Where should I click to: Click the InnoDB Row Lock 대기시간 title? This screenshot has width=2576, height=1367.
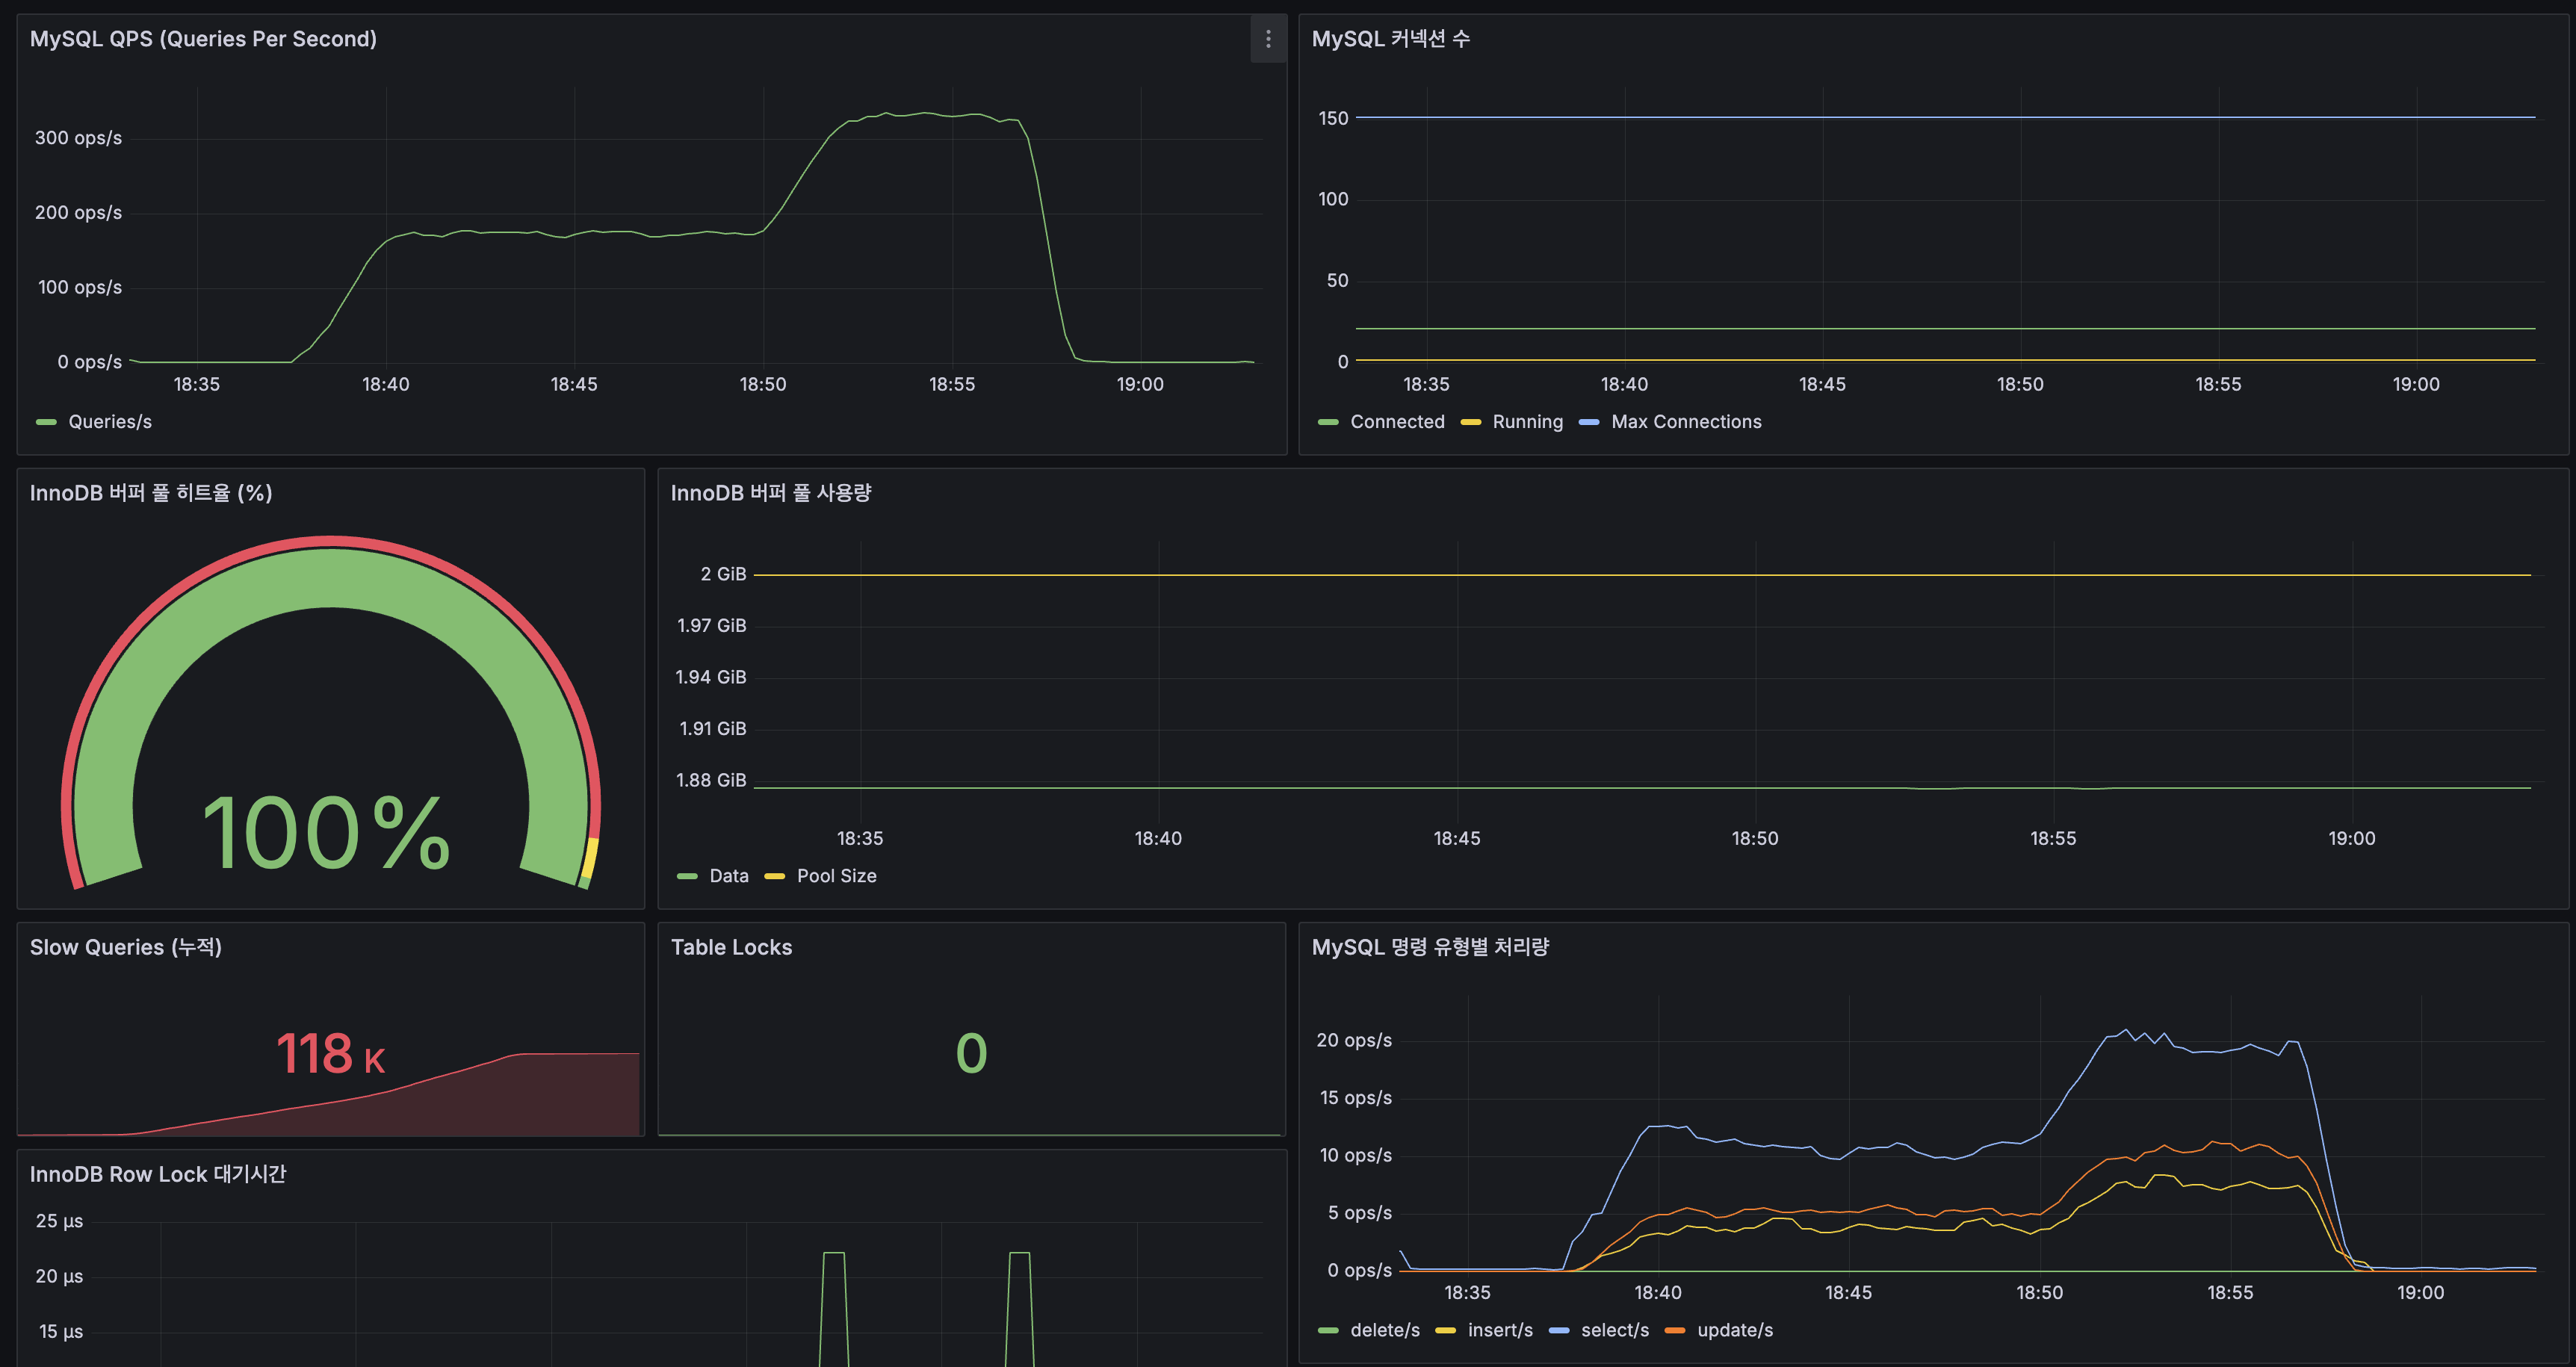click(x=157, y=1174)
